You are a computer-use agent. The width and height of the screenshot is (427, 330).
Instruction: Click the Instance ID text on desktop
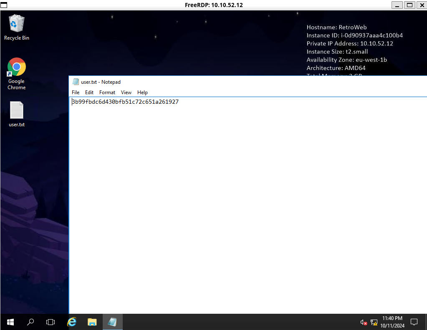[354, 35]
